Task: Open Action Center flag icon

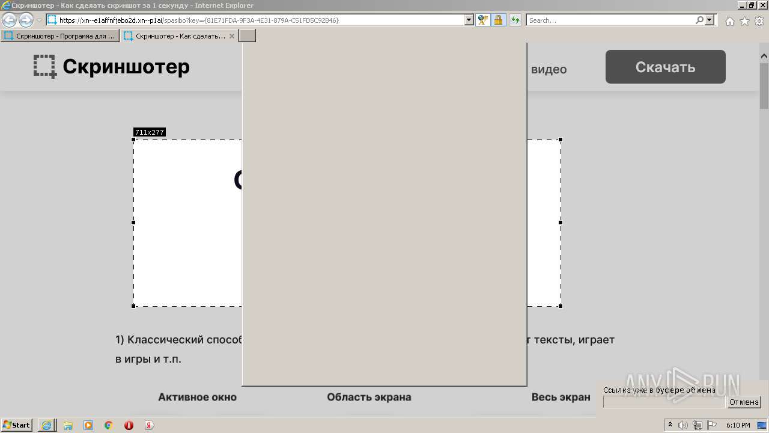Action: 712,425
